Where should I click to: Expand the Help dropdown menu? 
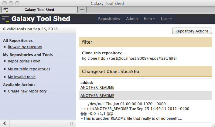click(149, 19)
